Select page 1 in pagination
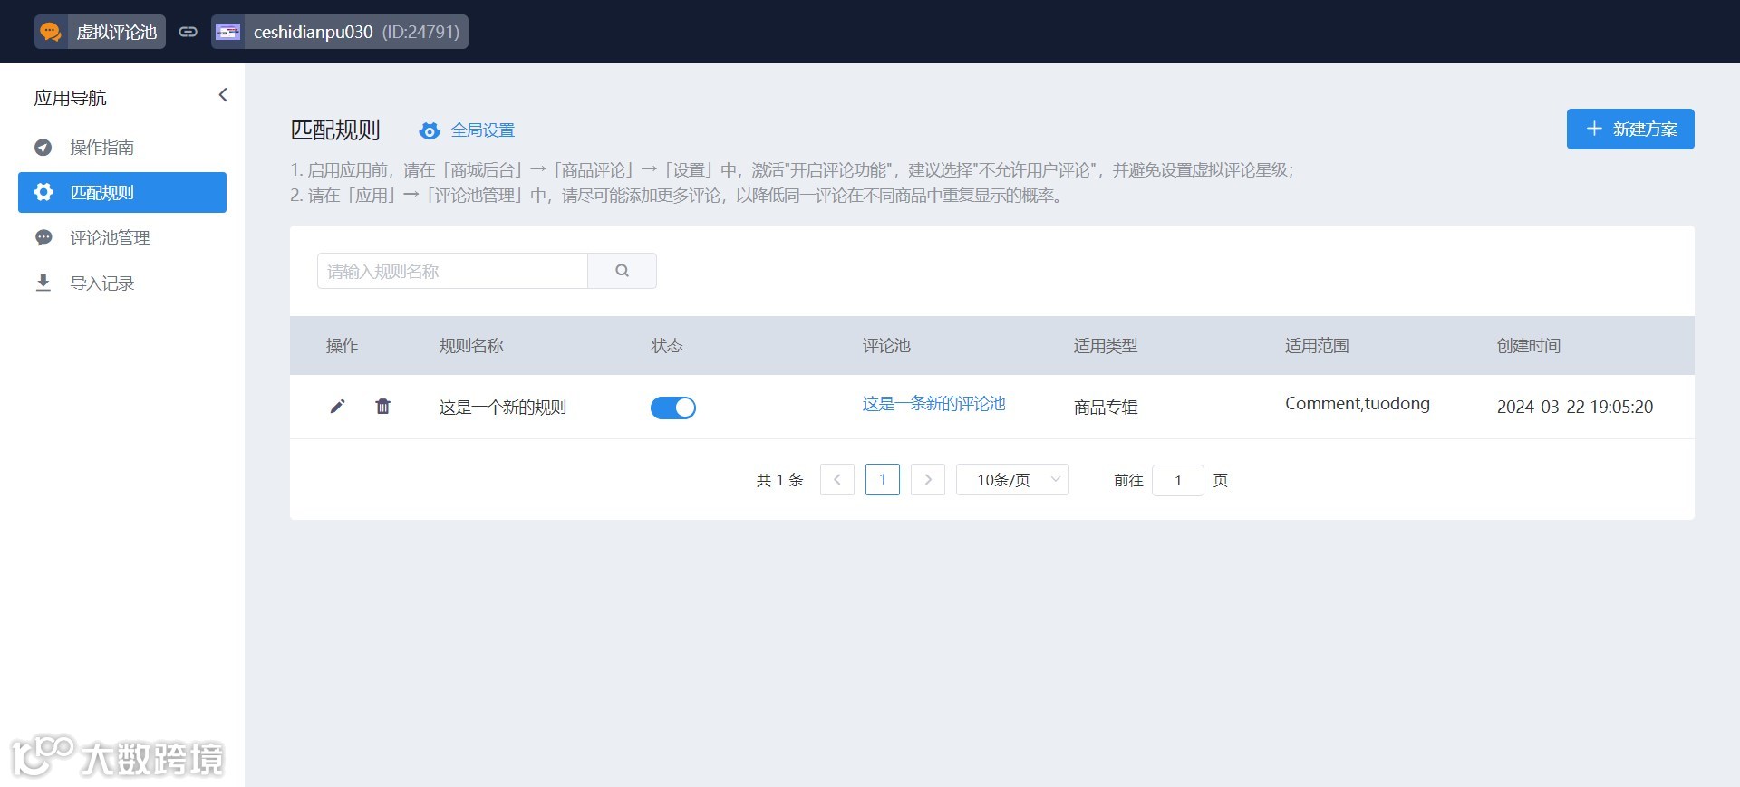The width and height of the screenshot is (1740, 787). [x=883, y=480]
